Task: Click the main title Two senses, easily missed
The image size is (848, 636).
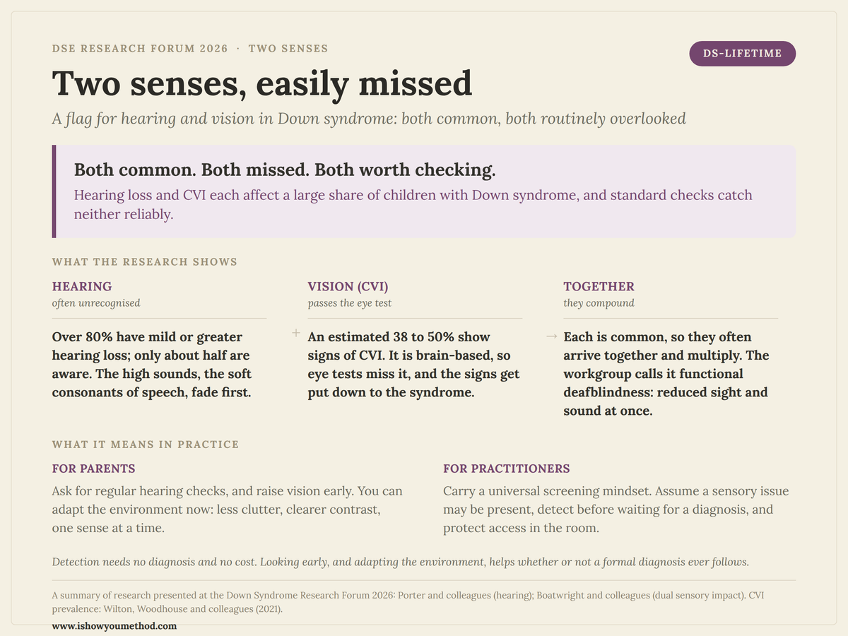Action: (x=262, y=83)
